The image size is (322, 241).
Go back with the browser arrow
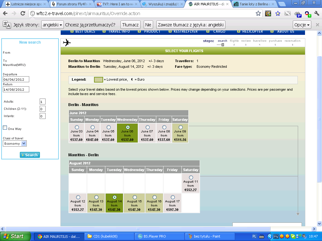tap(5, 13)
